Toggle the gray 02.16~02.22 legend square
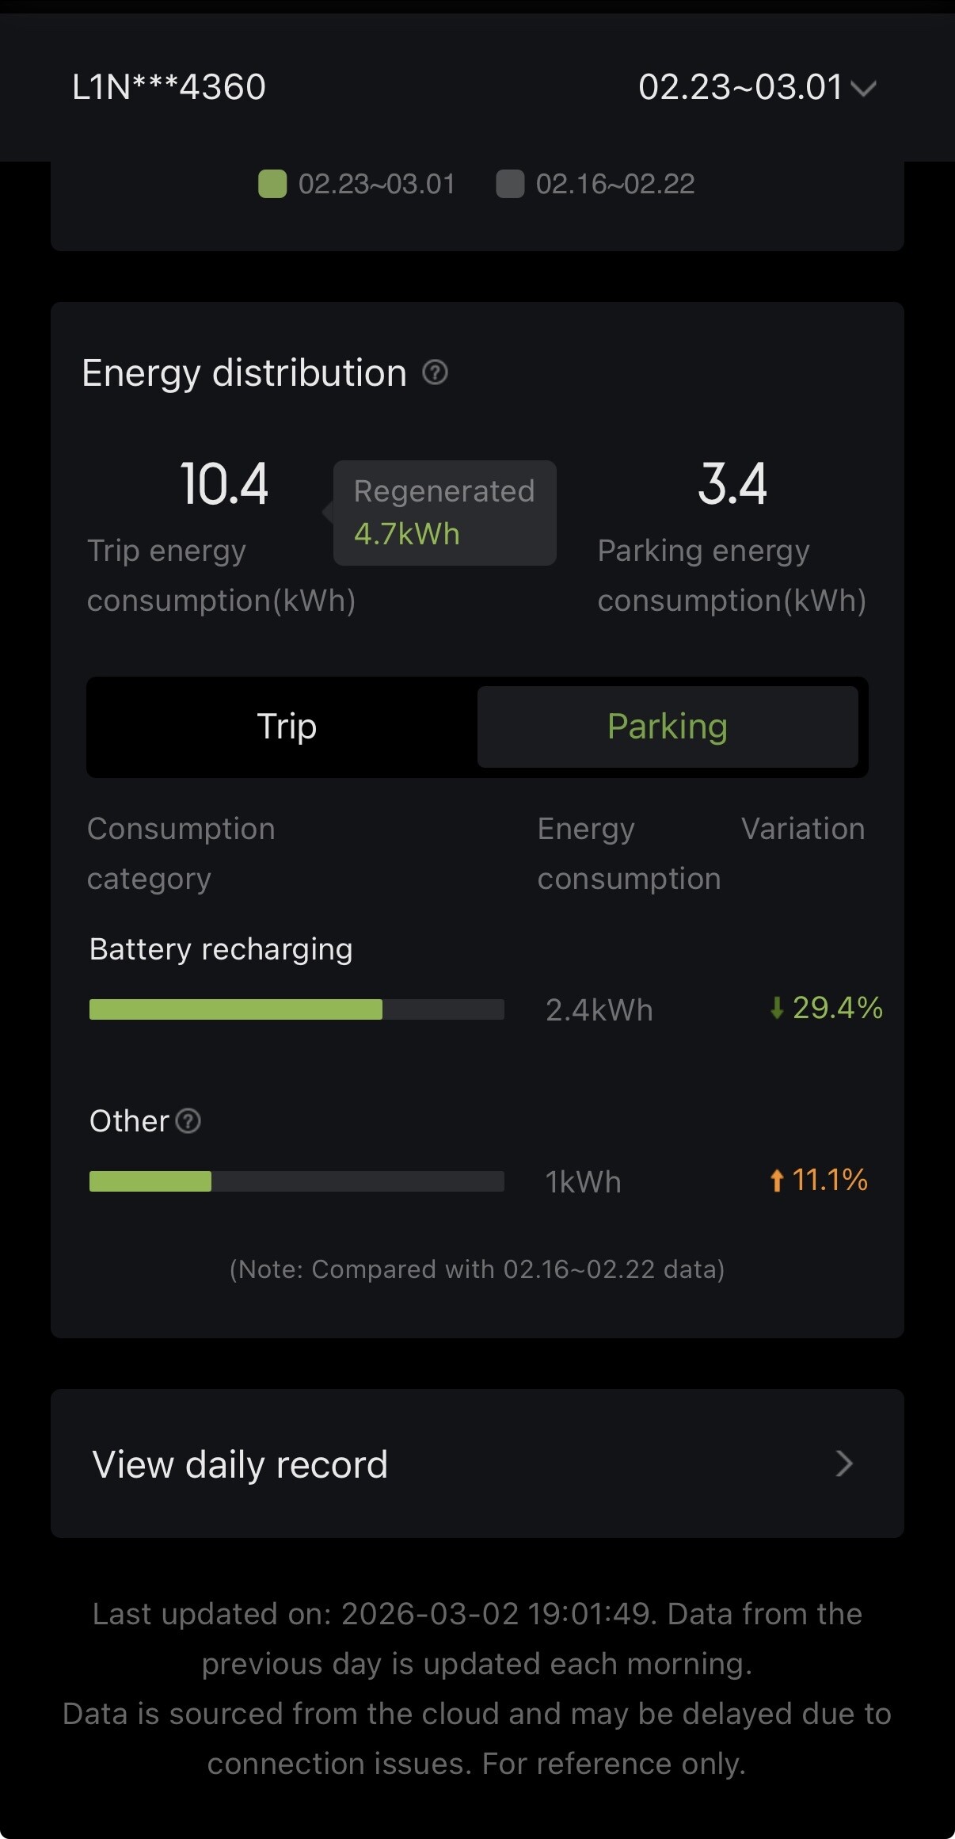 pyautogui.click(x=510, y=184)
